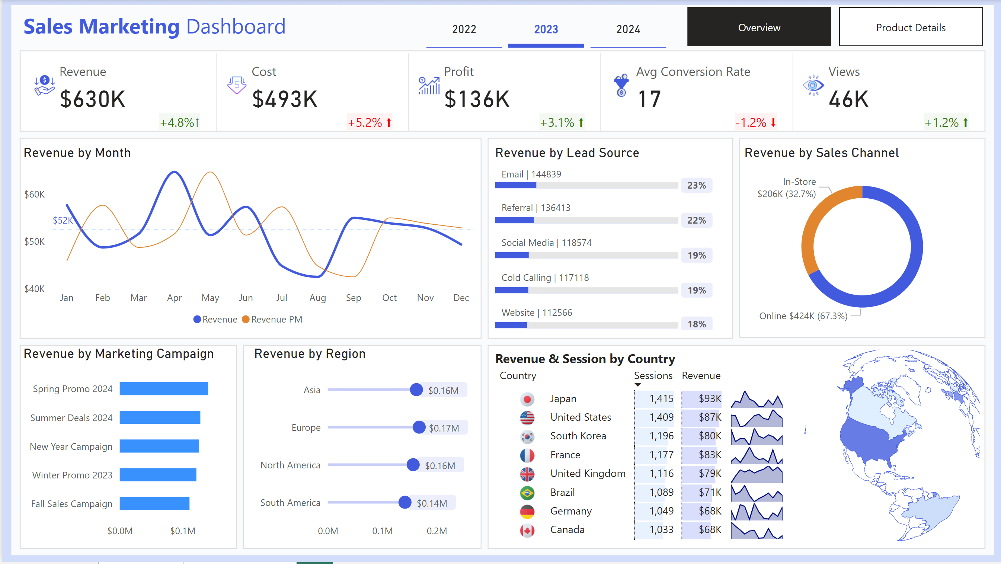Click the Sessions column header
Viewport: 1001px width, 564px height.
tap(653, 376)
